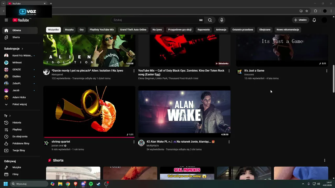Select Grand Theft Auto Online chip
The image size is (335, 188).
[133, 30]
